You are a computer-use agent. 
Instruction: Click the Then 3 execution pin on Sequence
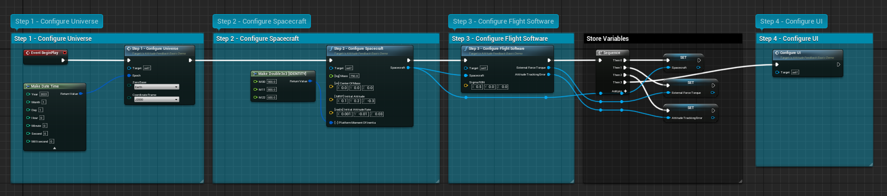coord(625,82)
